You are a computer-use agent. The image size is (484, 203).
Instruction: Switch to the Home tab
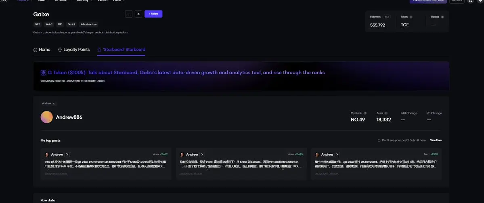pyautogui.click(x=42, y=49)
